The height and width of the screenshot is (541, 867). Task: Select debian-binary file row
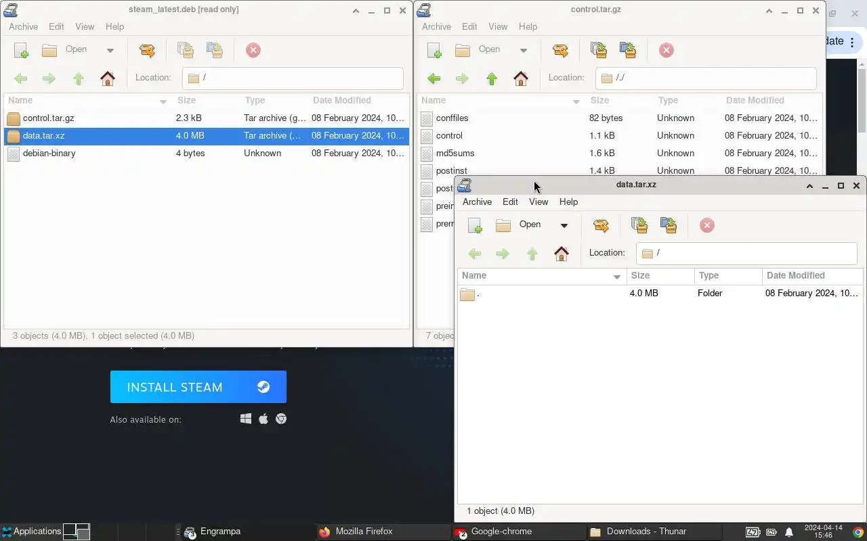point(207,153)
